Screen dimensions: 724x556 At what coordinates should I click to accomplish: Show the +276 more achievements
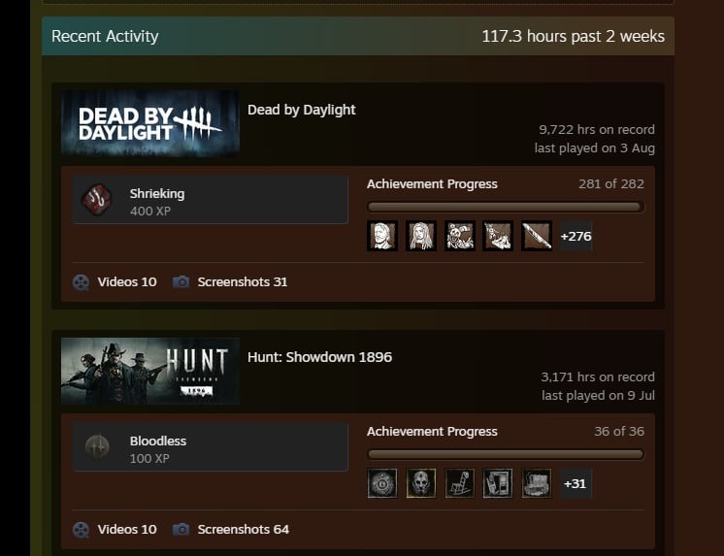coord(576,236)
